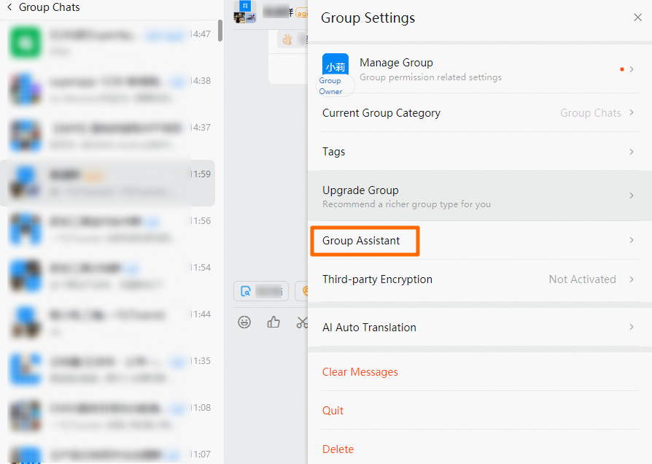652x464 pixels.
Task: Open AI Auto Translation settings
Action: click(x=480, y=328)
